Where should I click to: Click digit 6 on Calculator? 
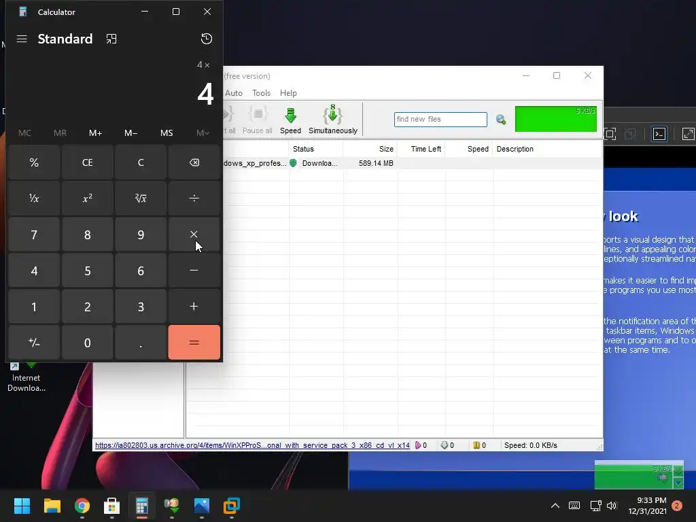[141, 271]
